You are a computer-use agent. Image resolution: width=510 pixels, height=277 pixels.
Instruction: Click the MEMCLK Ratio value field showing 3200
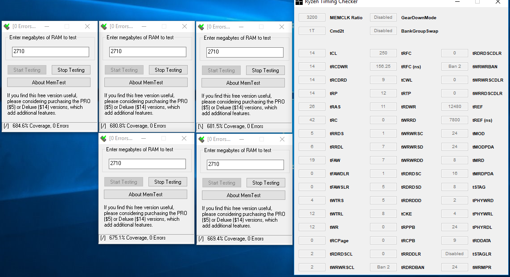[312, 17]
